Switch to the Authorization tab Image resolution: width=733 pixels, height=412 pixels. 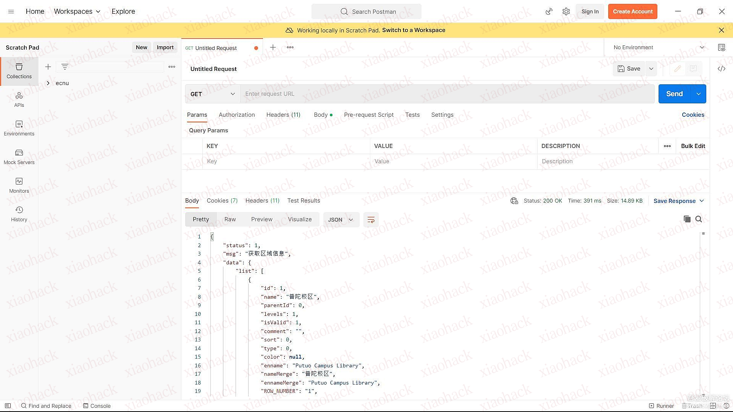click(x=237, y=115)
